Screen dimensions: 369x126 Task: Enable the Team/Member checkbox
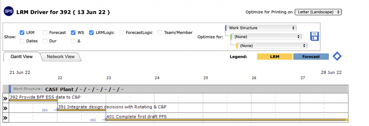point(160,33)
